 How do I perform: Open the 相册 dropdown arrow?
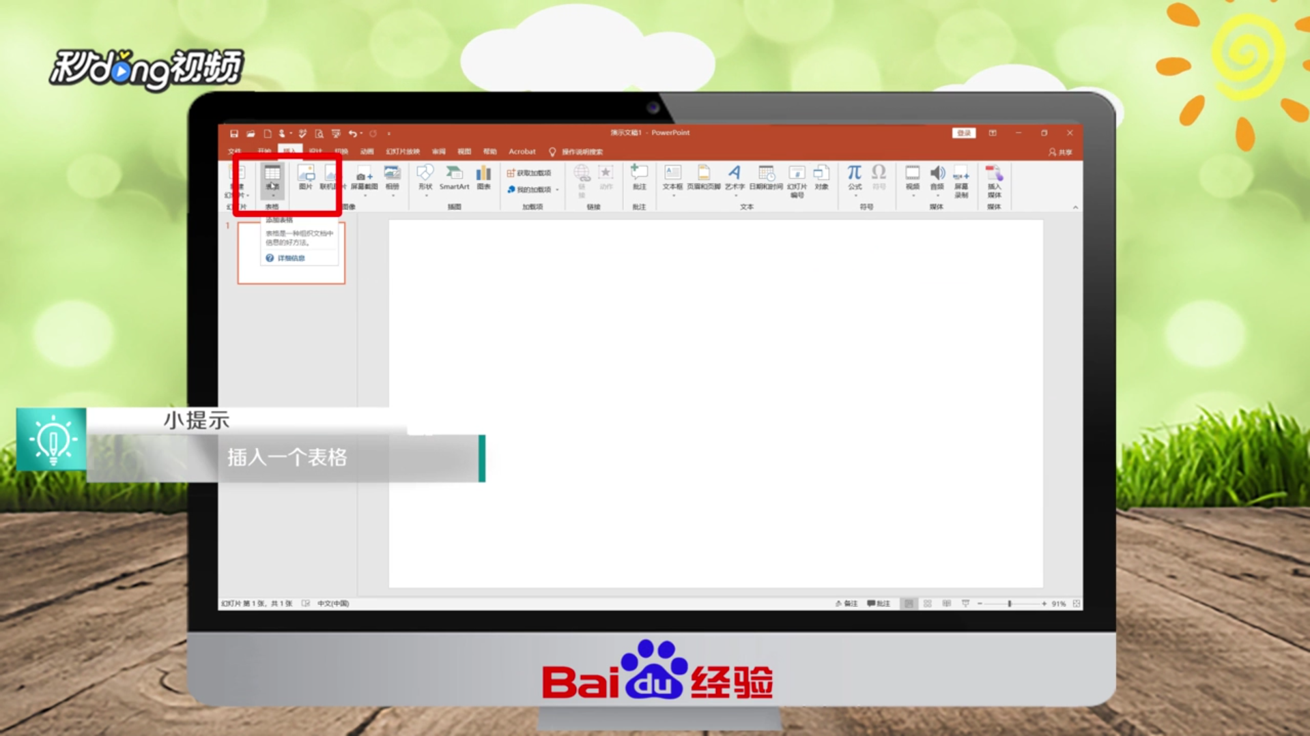(x=393, y=196)
